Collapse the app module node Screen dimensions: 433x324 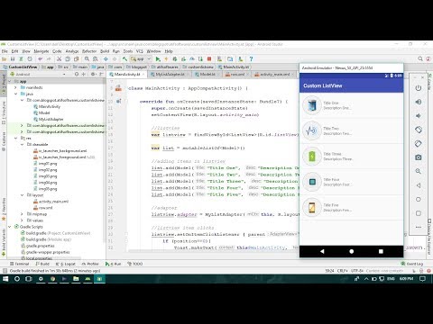pos(10,81)
